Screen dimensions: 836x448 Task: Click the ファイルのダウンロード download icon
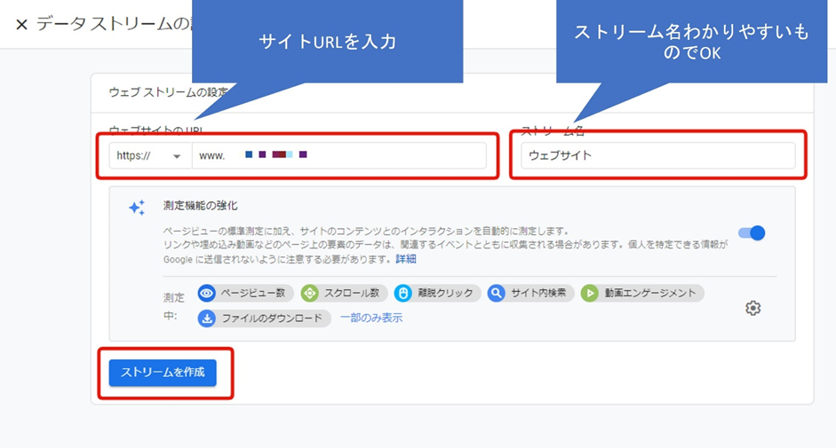coord(207,318)
